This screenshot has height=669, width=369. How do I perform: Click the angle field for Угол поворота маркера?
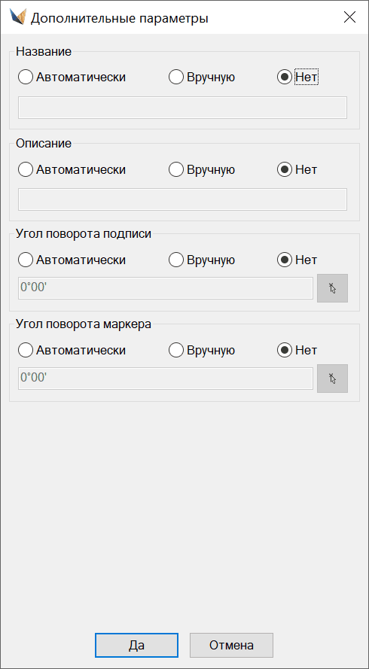tap(166, 378)
